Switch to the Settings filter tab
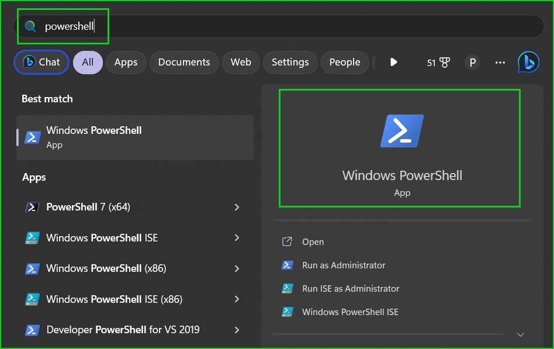Image resolution: width=554 pixels, height=349 pixels. [x=290, y=62]
